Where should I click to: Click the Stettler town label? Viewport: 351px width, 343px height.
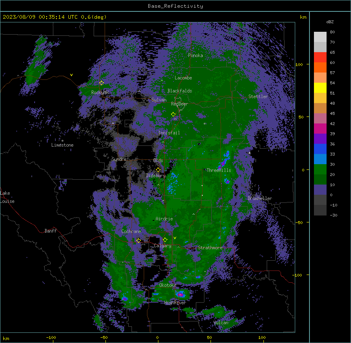click(258, 97)
